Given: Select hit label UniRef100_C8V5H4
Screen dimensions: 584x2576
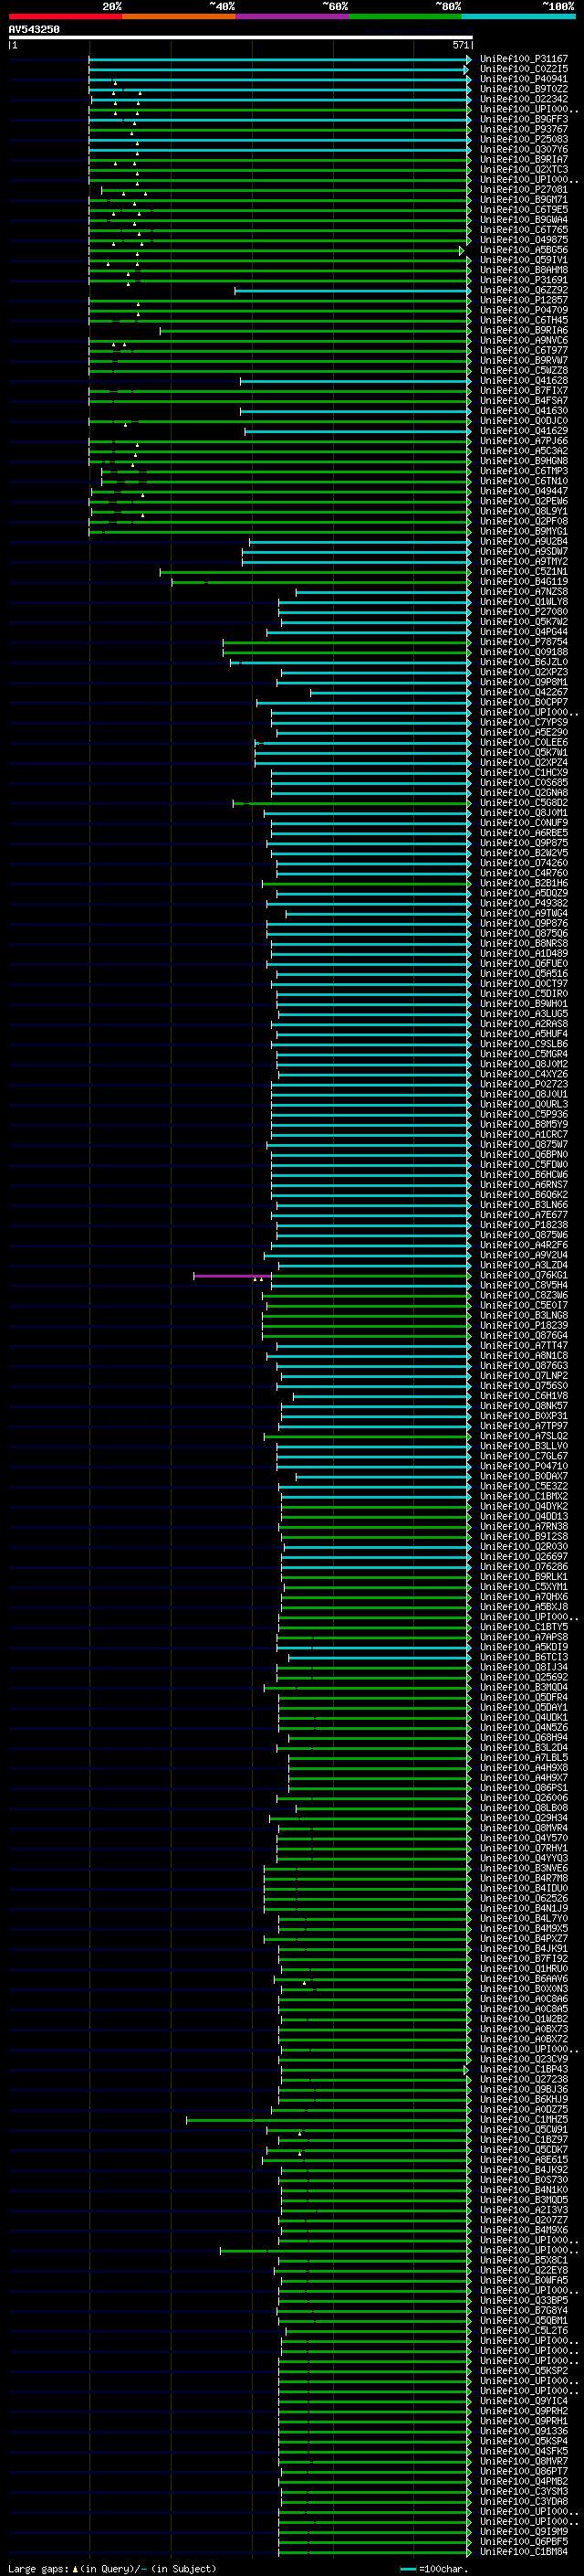Looking at the screenshot, I should [523, 1285].
